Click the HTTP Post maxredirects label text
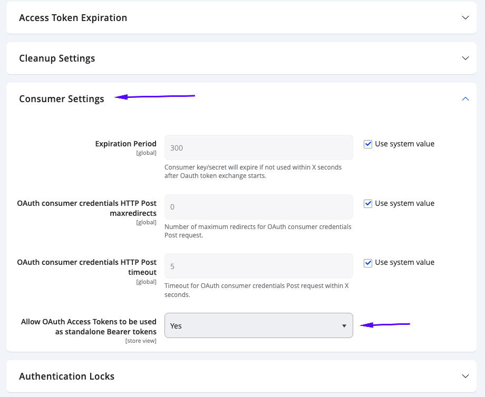The width and height of the screenshot is (485, 397). (87, 208)
